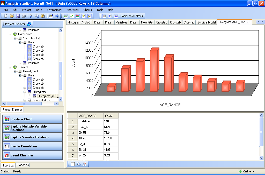Open the Environment menu
265x175 pixels.
[x=55, y=10]
